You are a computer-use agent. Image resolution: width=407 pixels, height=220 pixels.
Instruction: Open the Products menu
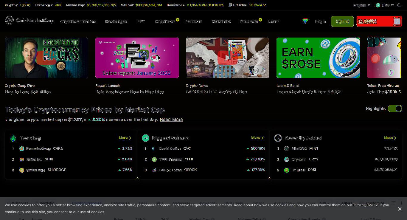(x=249, y=21)
